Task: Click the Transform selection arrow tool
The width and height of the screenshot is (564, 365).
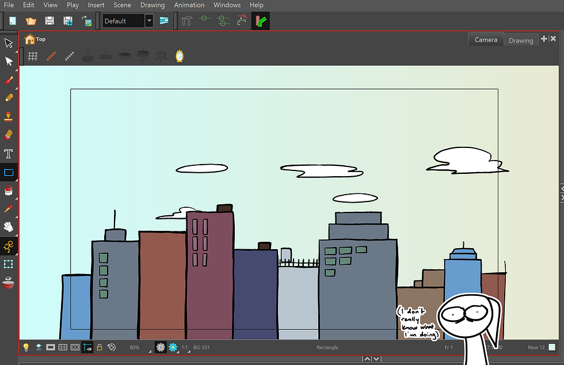Action: click(x=9, y=43)
